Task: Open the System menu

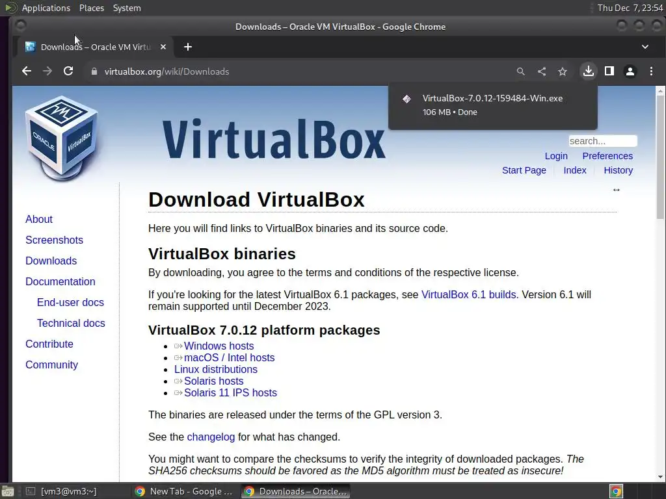Action: tap(127, 8)
